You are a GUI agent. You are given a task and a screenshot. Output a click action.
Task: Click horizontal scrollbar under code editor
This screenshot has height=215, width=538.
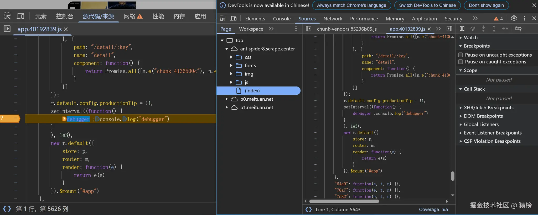pos(344,201)
